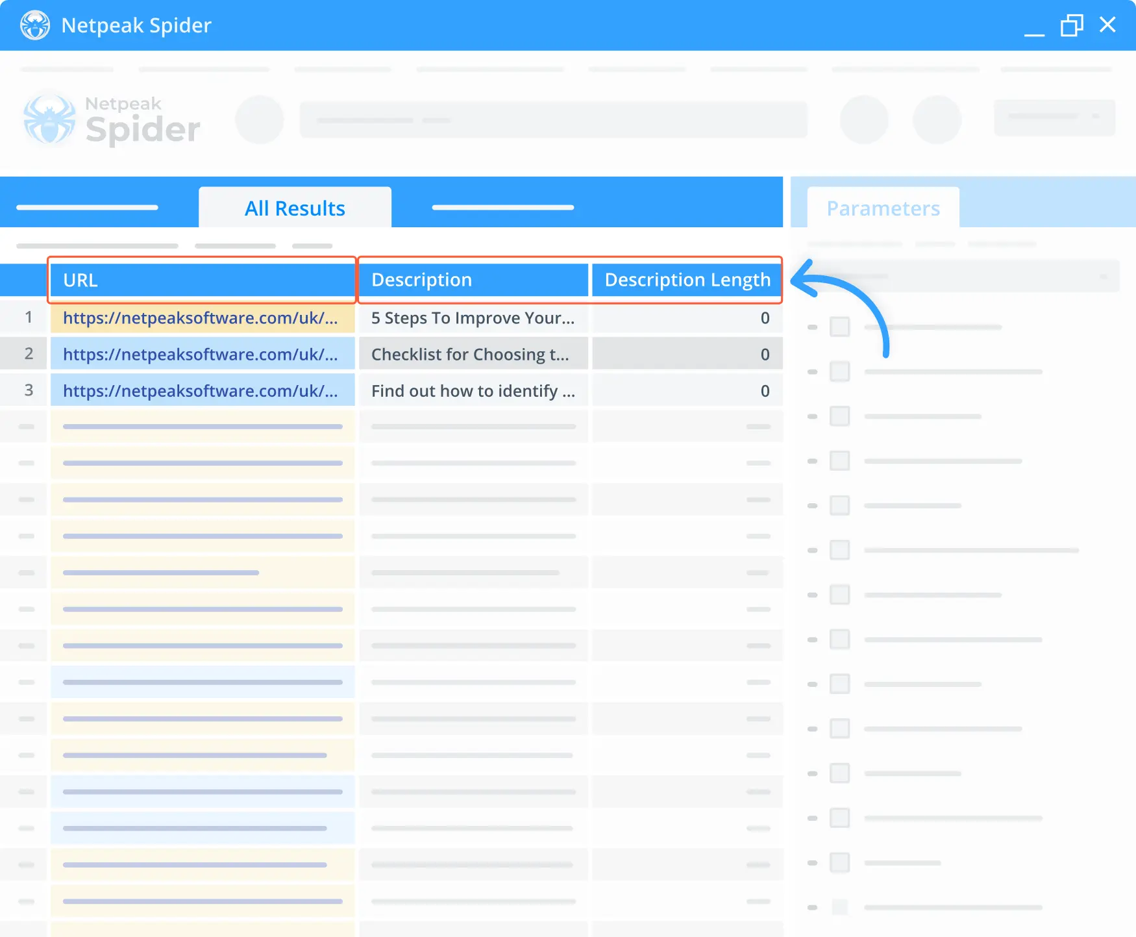The width and height of the screenshot is (1136, 937).
Task: Switch to the All Results tab
Action: [295, 208]
